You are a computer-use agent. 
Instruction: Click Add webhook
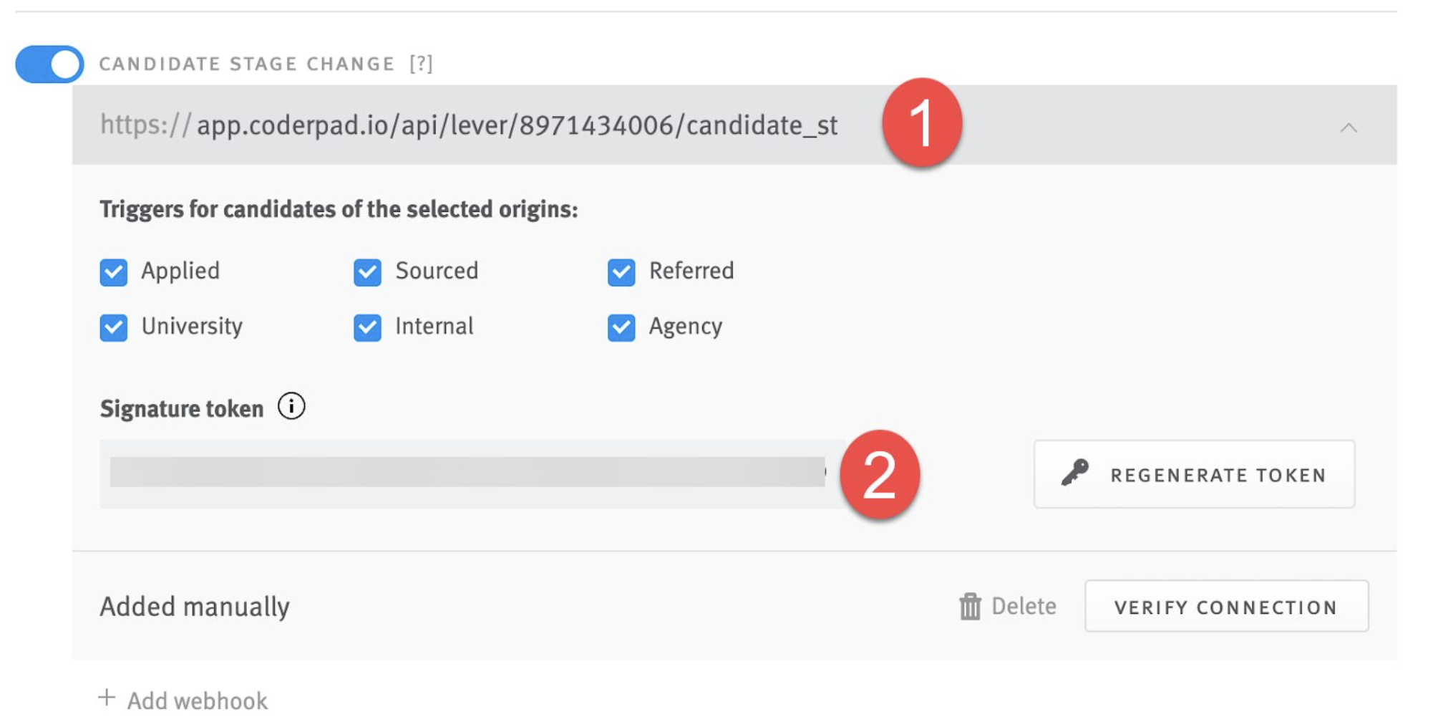195,698
